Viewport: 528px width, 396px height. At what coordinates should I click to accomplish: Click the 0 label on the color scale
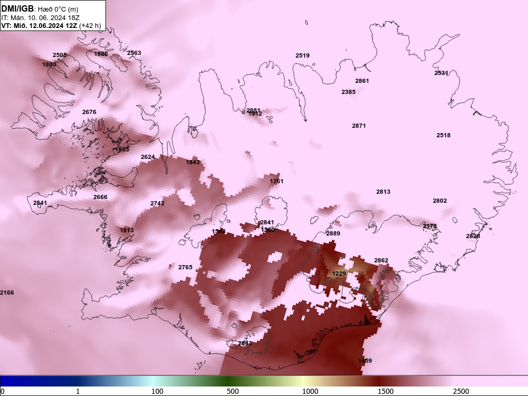click(3, 391)
